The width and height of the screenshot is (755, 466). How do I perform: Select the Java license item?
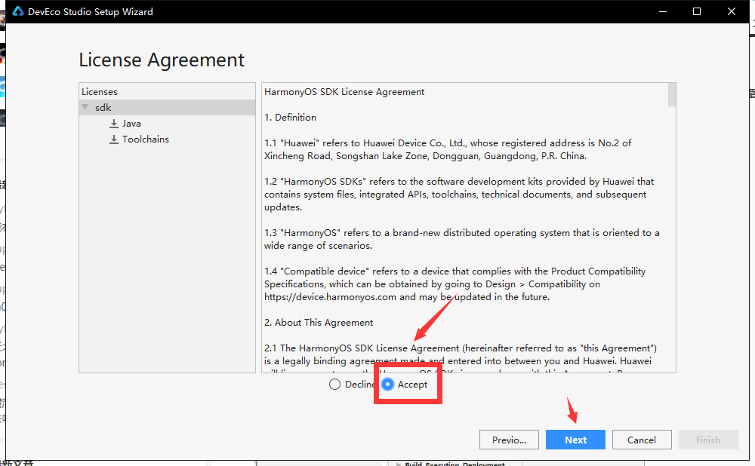[x=131, y=124]
